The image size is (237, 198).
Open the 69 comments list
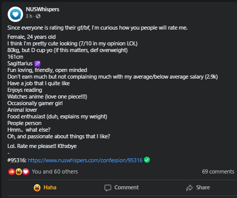pos(218,171)
